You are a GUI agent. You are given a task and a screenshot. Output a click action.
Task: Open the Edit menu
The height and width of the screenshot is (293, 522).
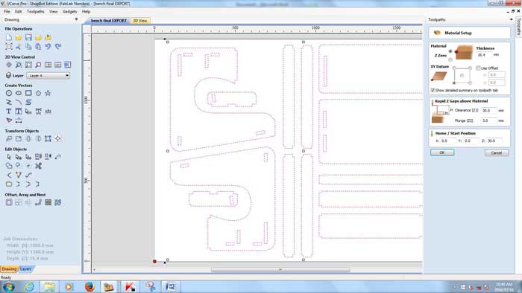tap(19, 12)
